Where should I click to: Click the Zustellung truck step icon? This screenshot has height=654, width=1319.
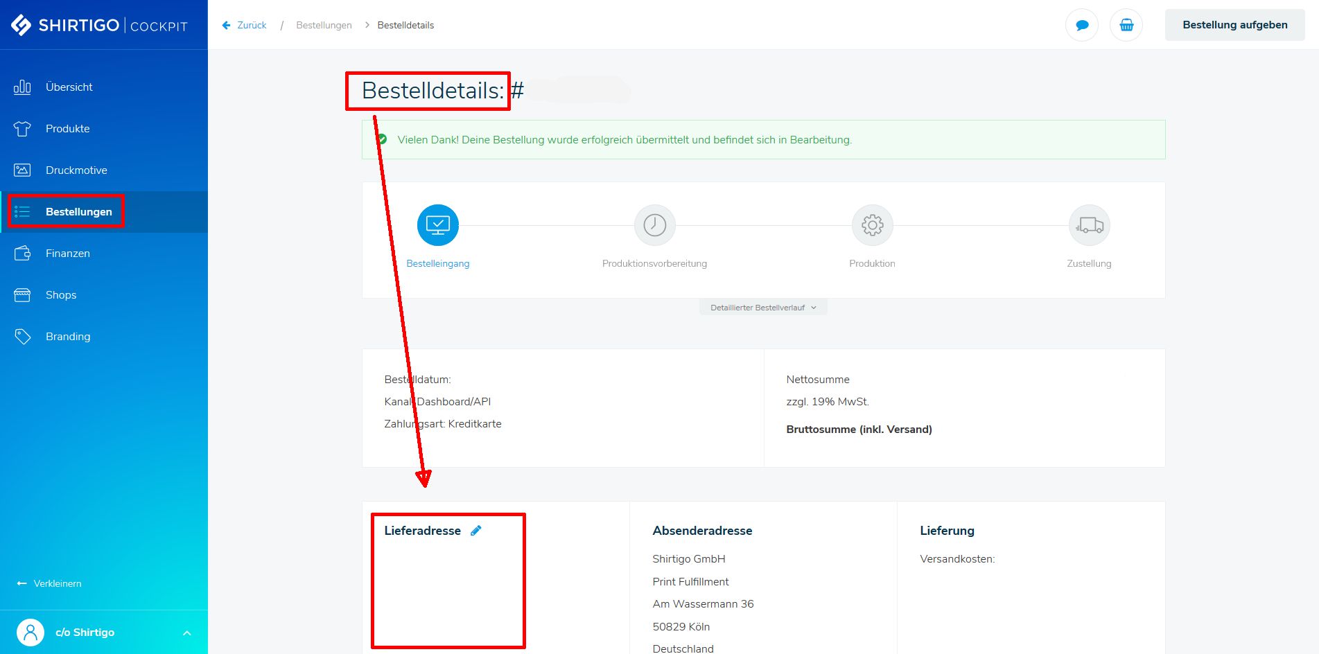[1089, 225]
